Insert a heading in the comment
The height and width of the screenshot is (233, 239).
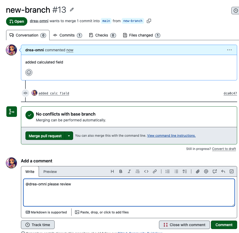112,172
